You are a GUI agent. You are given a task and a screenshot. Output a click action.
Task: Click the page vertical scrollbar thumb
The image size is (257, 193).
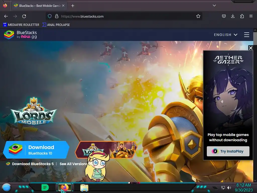click(255, 38)
